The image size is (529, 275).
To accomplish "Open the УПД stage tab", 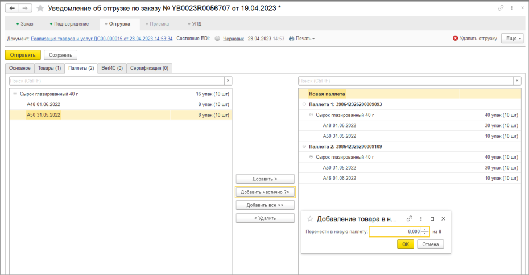I will tap(195, 24).
